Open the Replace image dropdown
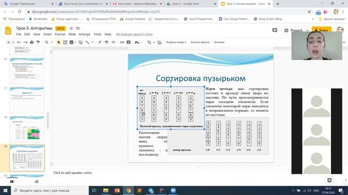 tap(176, 42)
